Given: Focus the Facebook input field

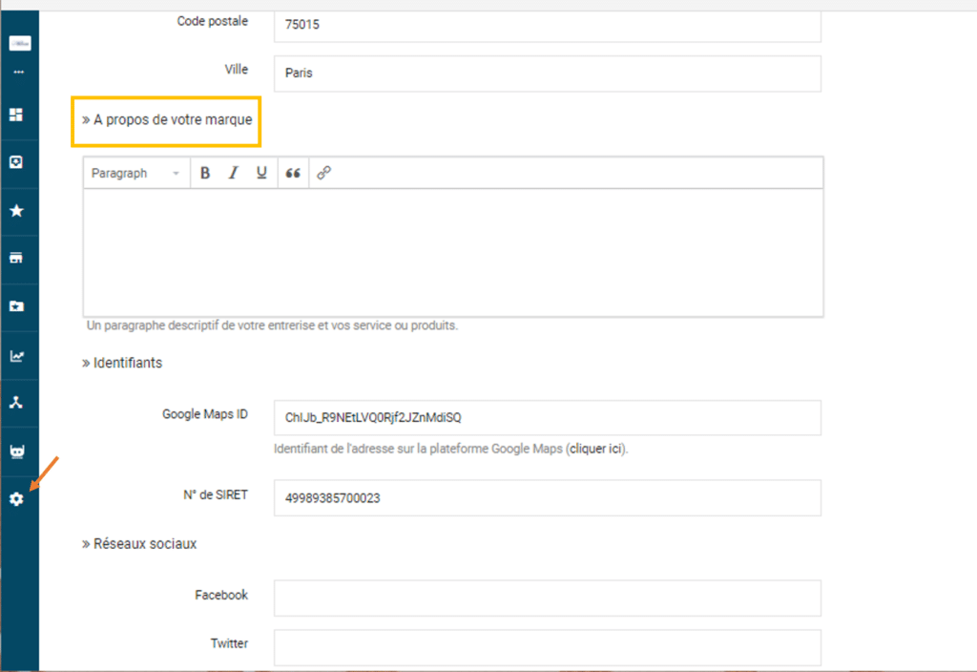Looking at the screenshot, I should coord(547,598).
